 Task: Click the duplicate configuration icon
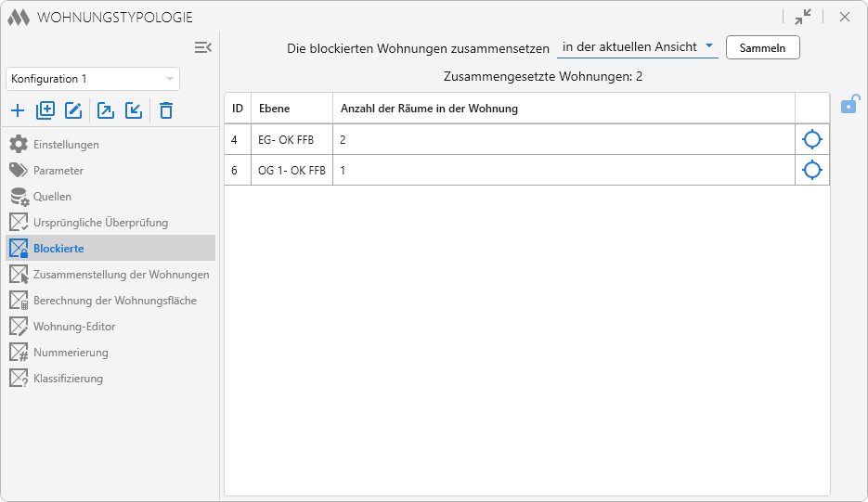[x=45, y=111]
